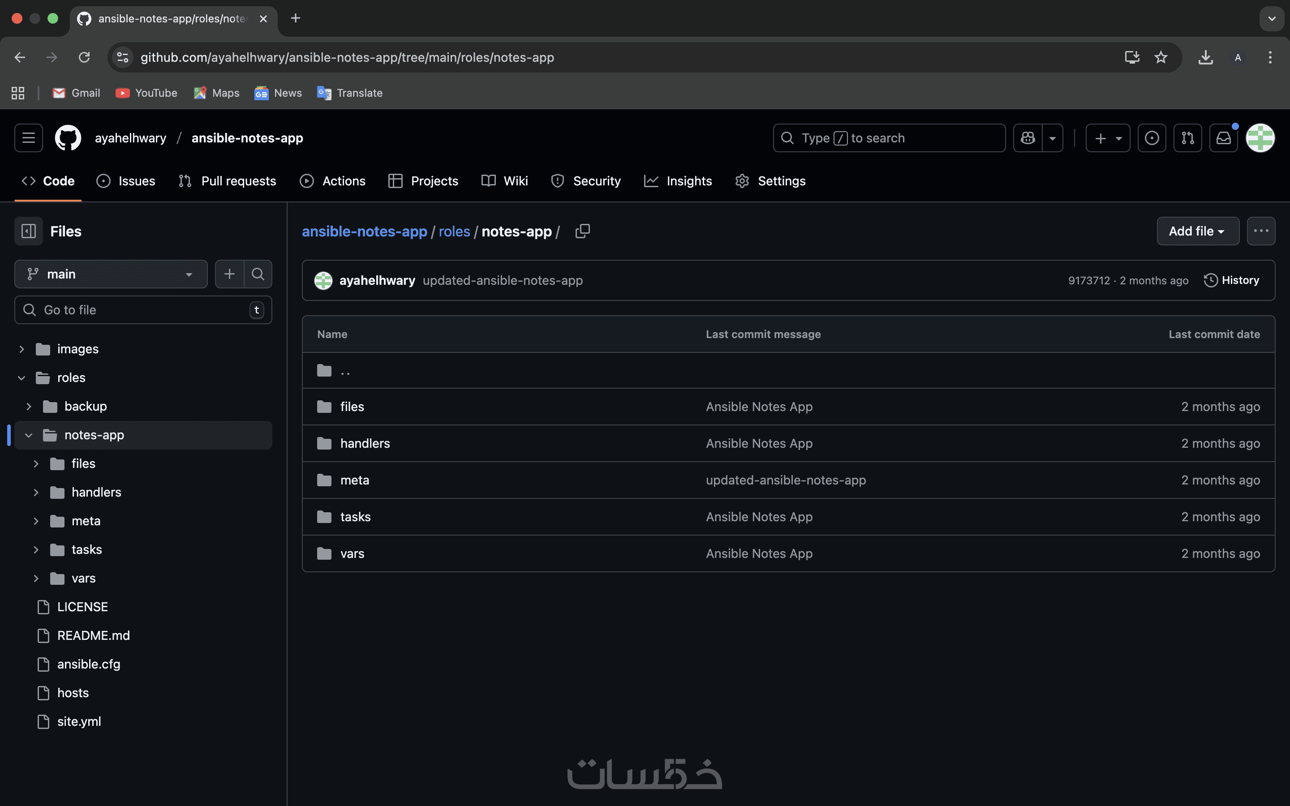1290x806 pixels.
Task: Switch to the Actions tab
Action: [333, 181]
